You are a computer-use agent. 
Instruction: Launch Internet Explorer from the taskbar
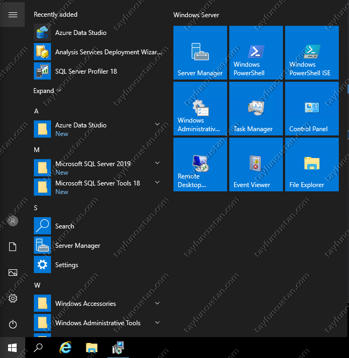(66, 348)
